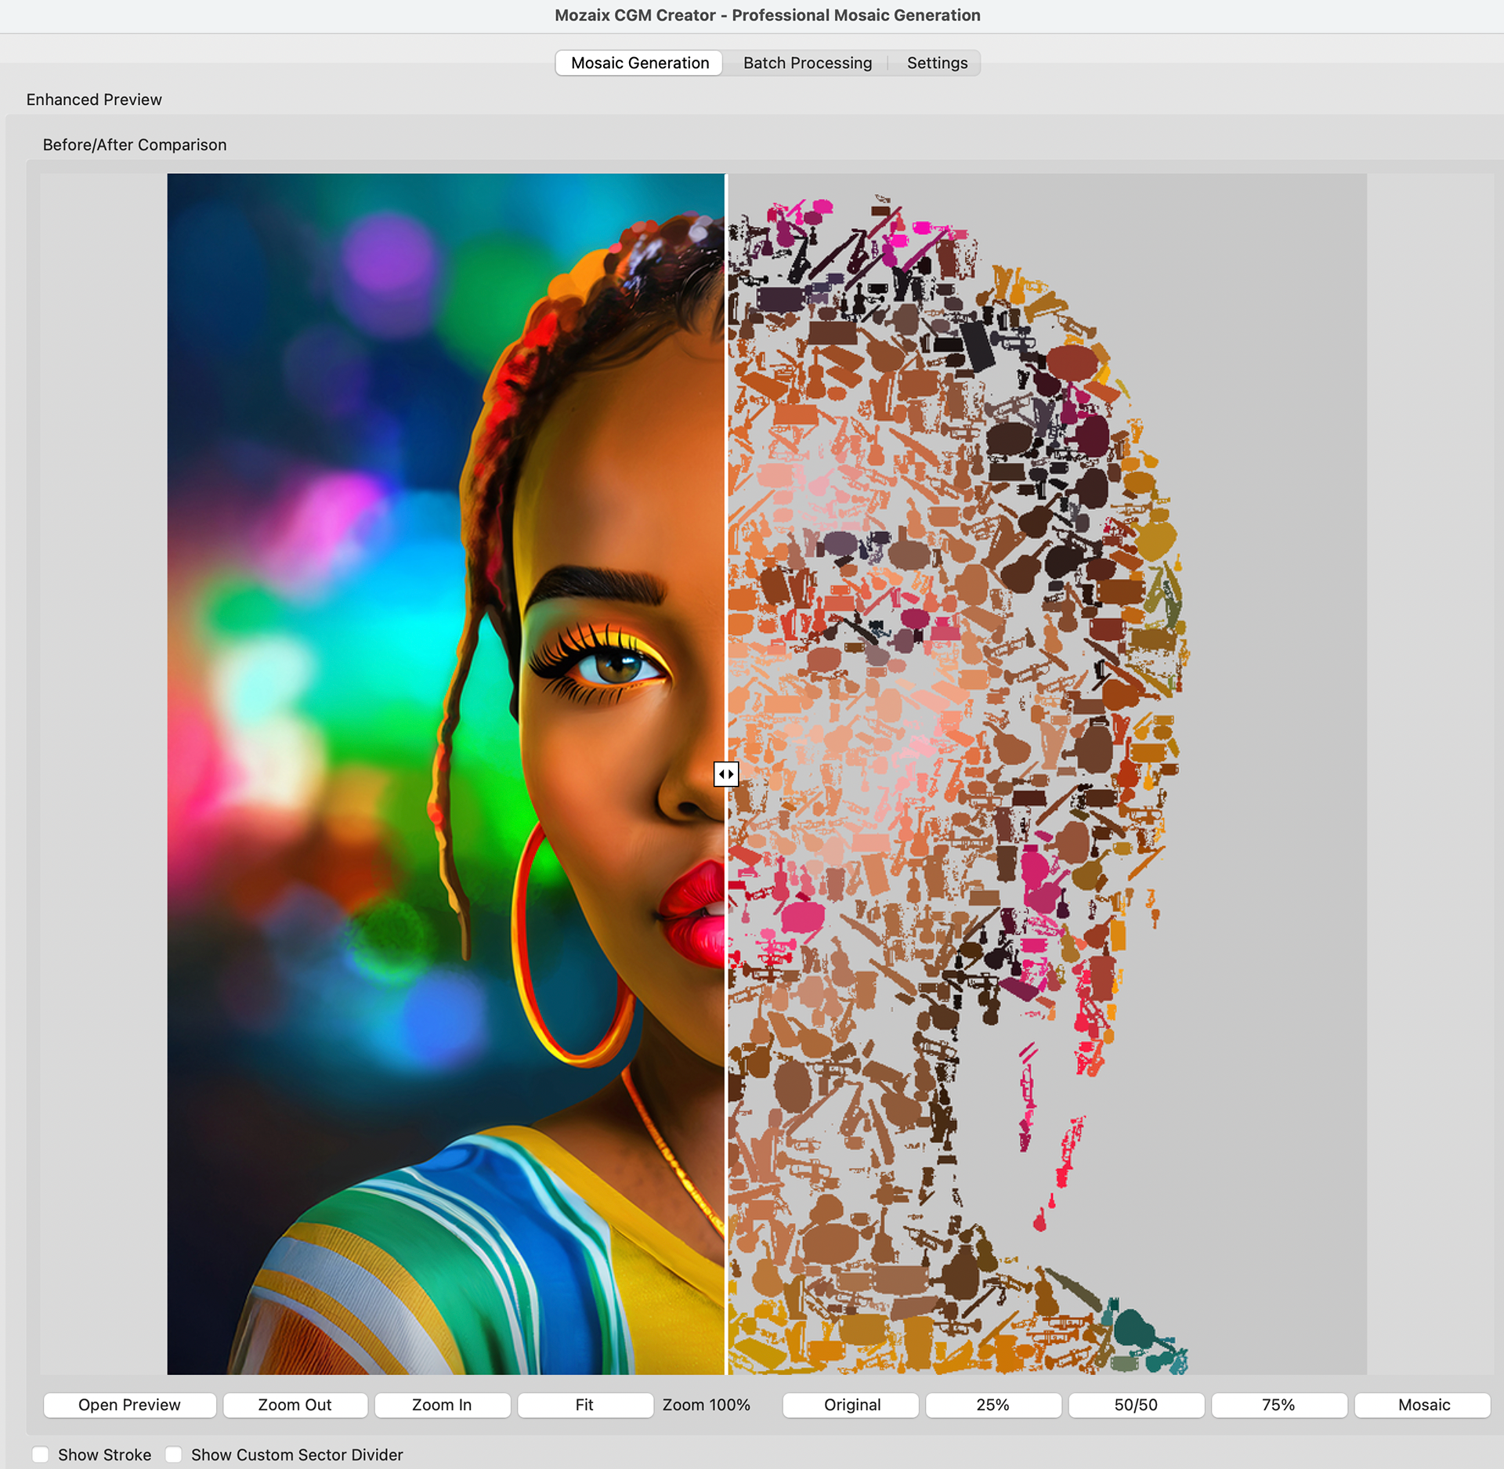Click the Open Preview button
The height and width of the screenshot is (1469, 1504).
pyautogui.click(x=129, y=1405)
